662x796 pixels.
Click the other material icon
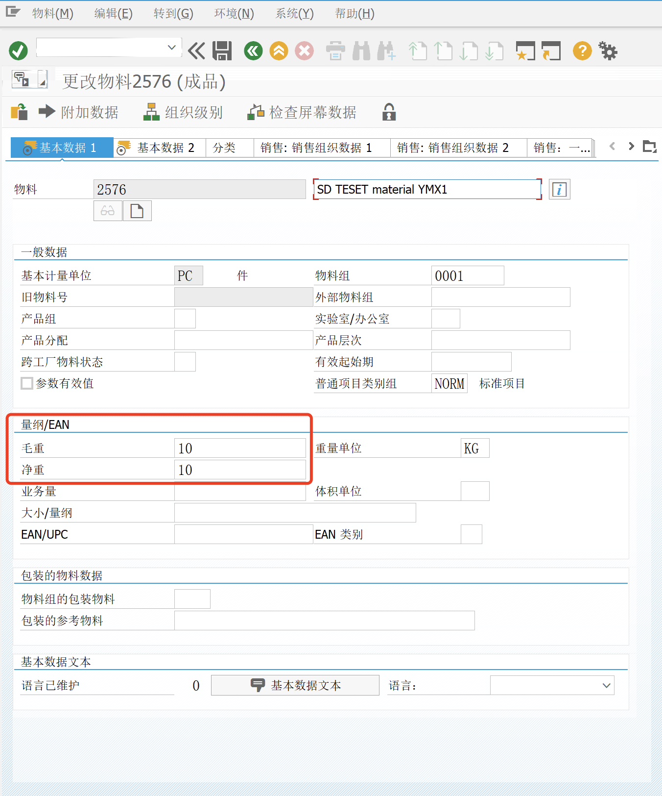click(19, 112)
